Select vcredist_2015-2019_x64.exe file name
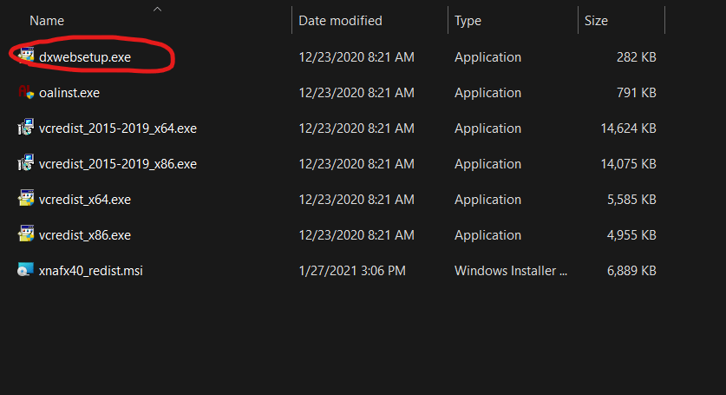Viewport: 726px width, 395px height. point(118,128)
